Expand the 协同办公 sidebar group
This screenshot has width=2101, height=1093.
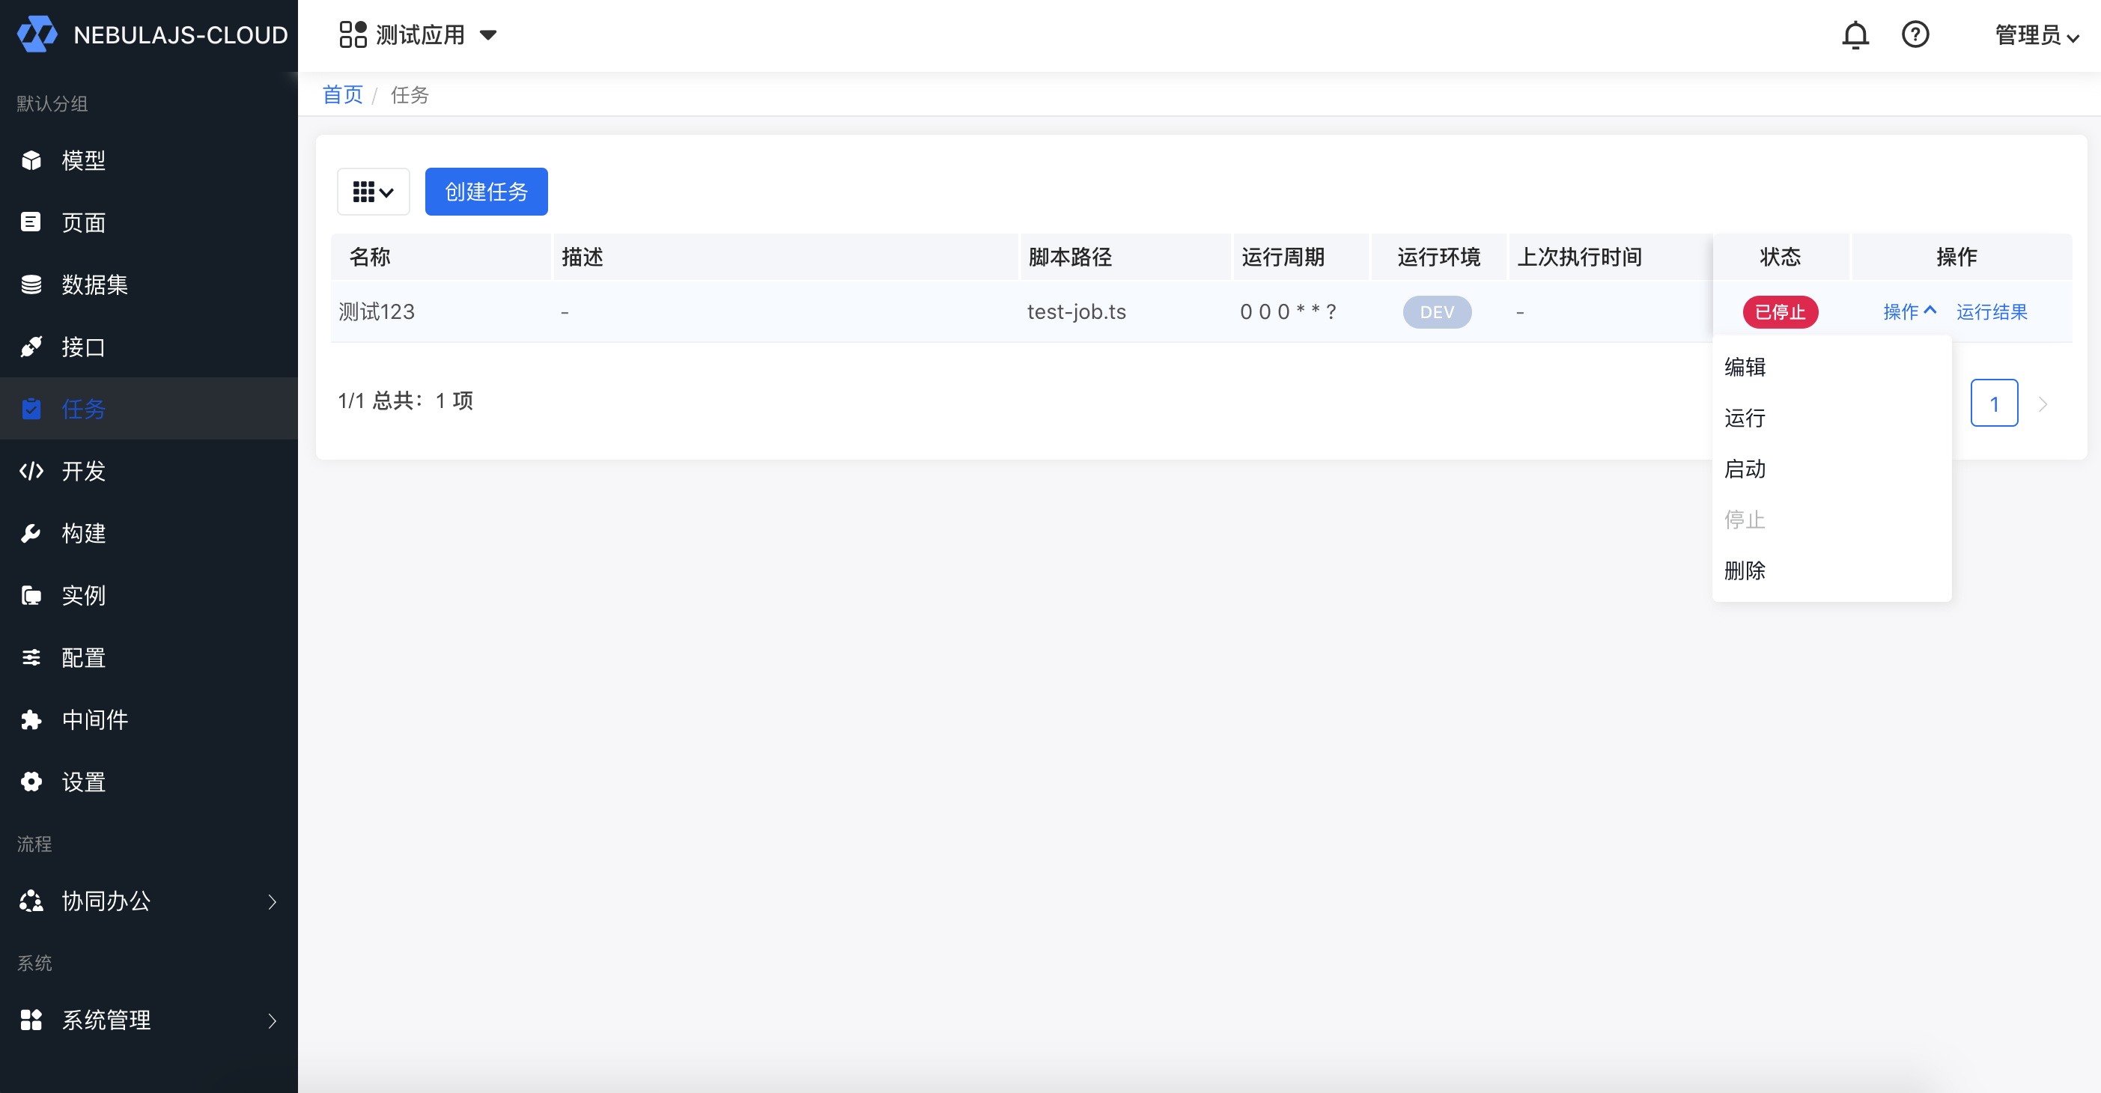click(106, 901)
